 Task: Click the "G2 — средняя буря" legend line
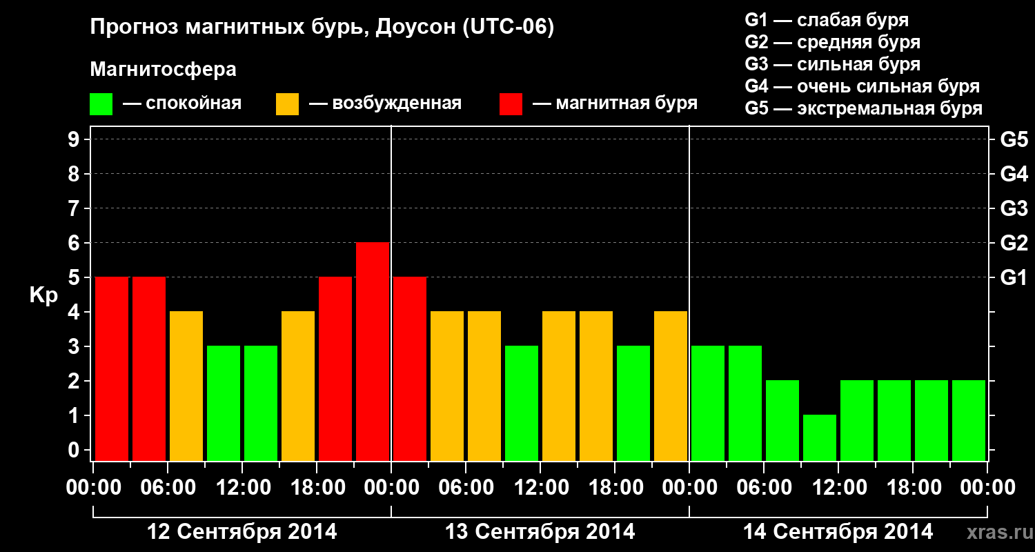[833, 42]
